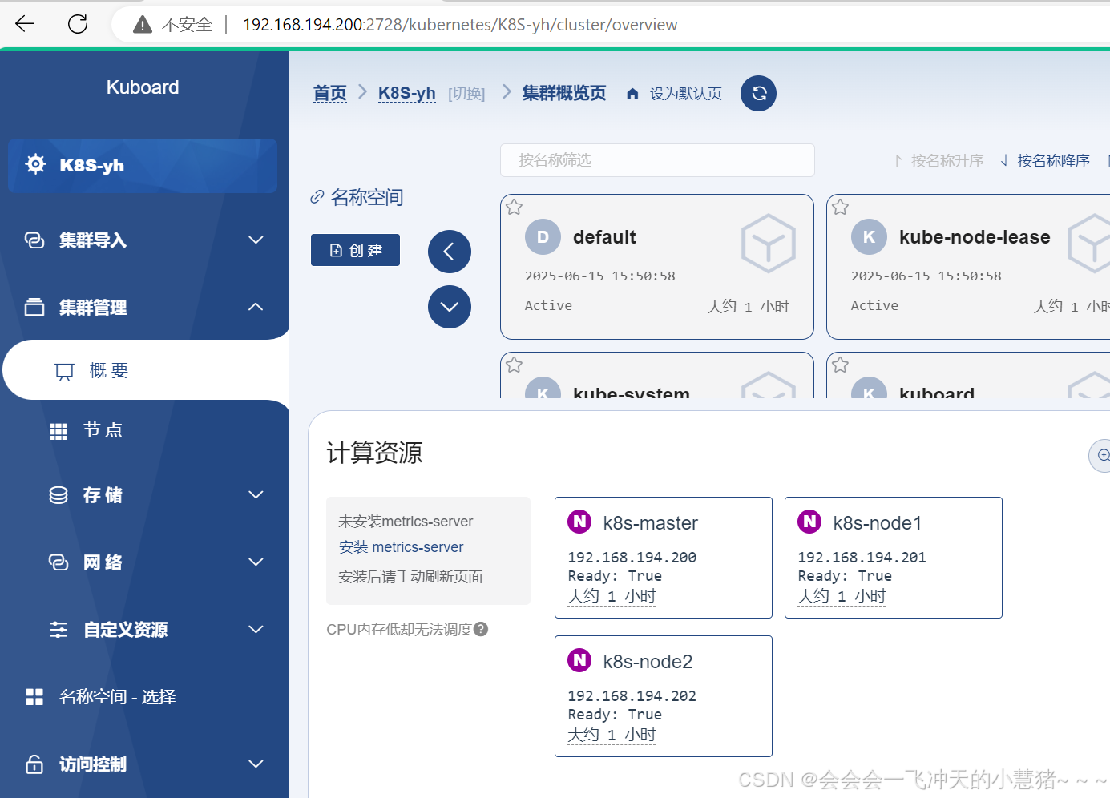
Task: Click the N badge on k8s-node2
Action: (579, 660)
